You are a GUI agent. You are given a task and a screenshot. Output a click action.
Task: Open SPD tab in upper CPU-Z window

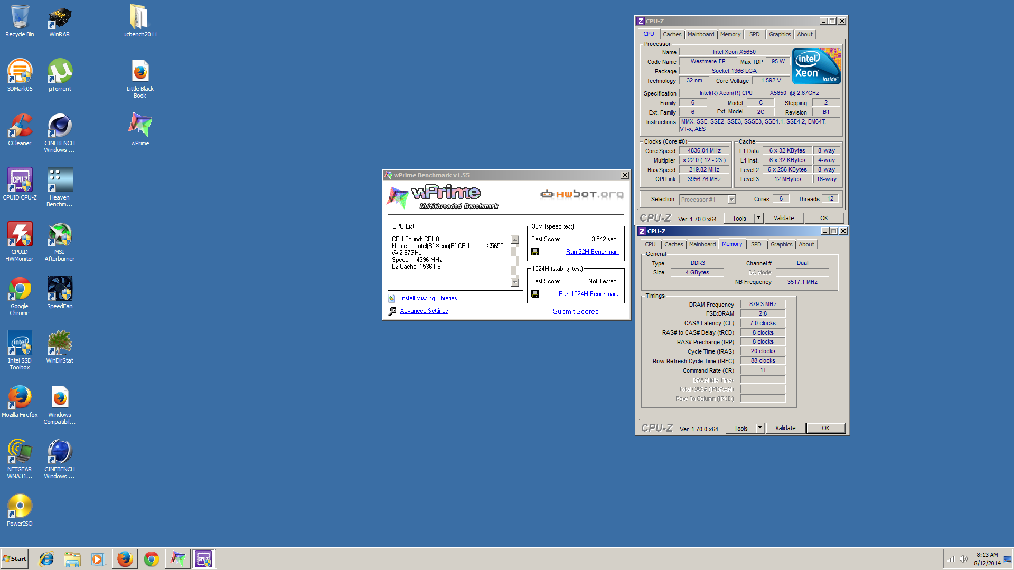754,34
